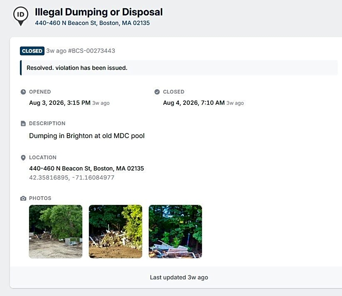
Task: Click the Illegal Dumping or Disposal title
Action: (x=99, y=12)
